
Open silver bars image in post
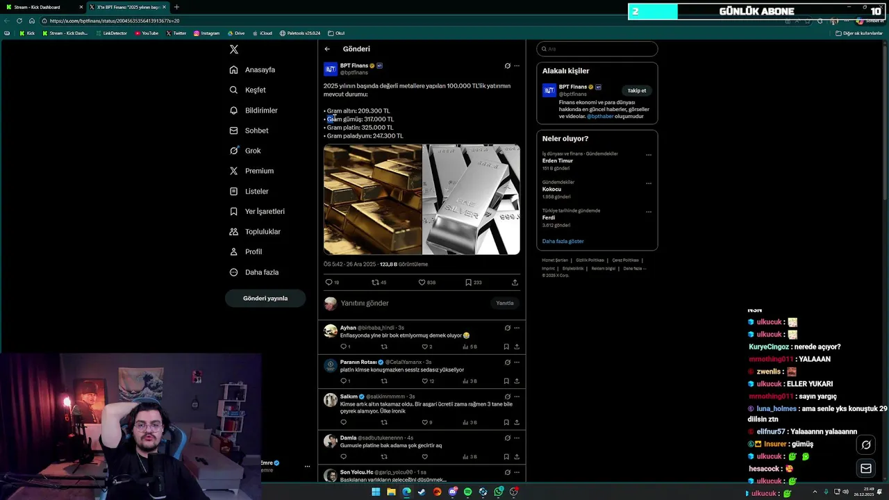click(472, 199)
